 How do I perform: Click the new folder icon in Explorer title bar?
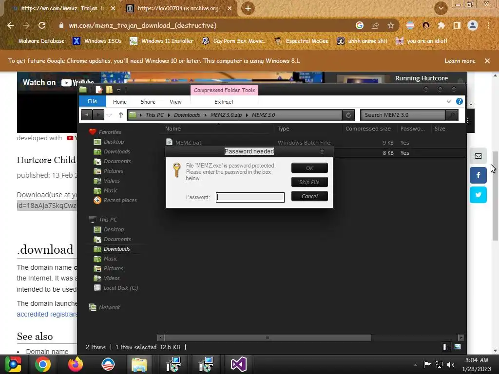click(x=109, y=90)
